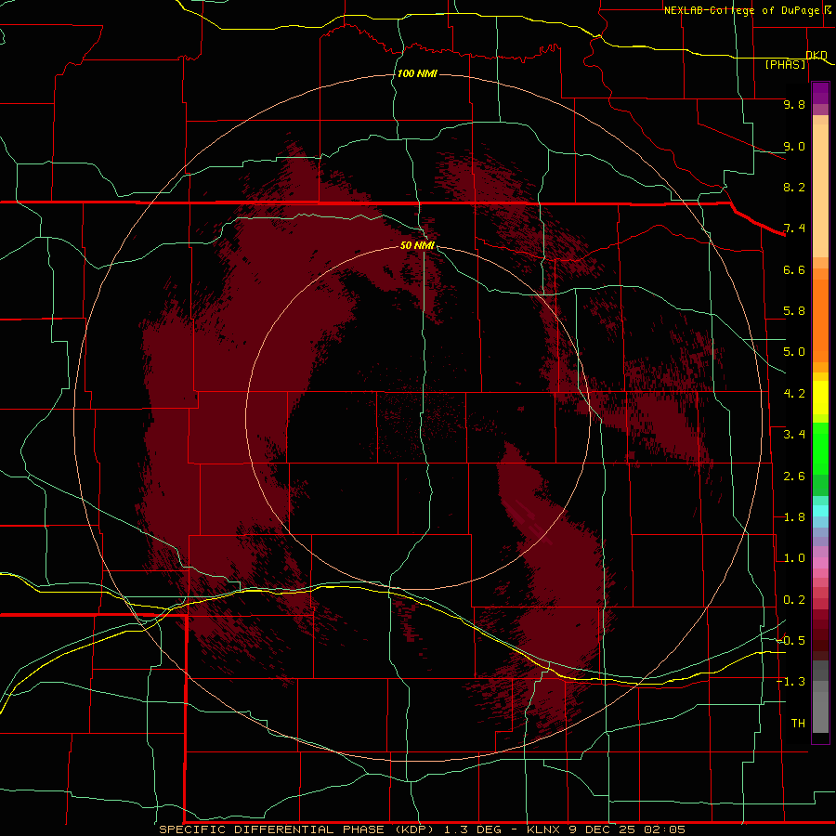Pick the peach color bar segment
Image resolution: width=836 pixels, height=836 pixels.
pyautogui.click(x=820, y=190)
